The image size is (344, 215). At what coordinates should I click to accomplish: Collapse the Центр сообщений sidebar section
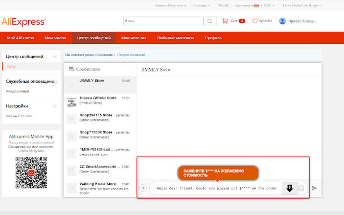pyautogui.click(x=55, y=57)
